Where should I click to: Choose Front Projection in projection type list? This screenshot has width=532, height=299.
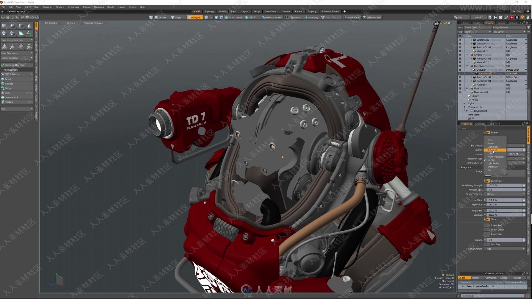pyautogui.click(x=495, y=157)
